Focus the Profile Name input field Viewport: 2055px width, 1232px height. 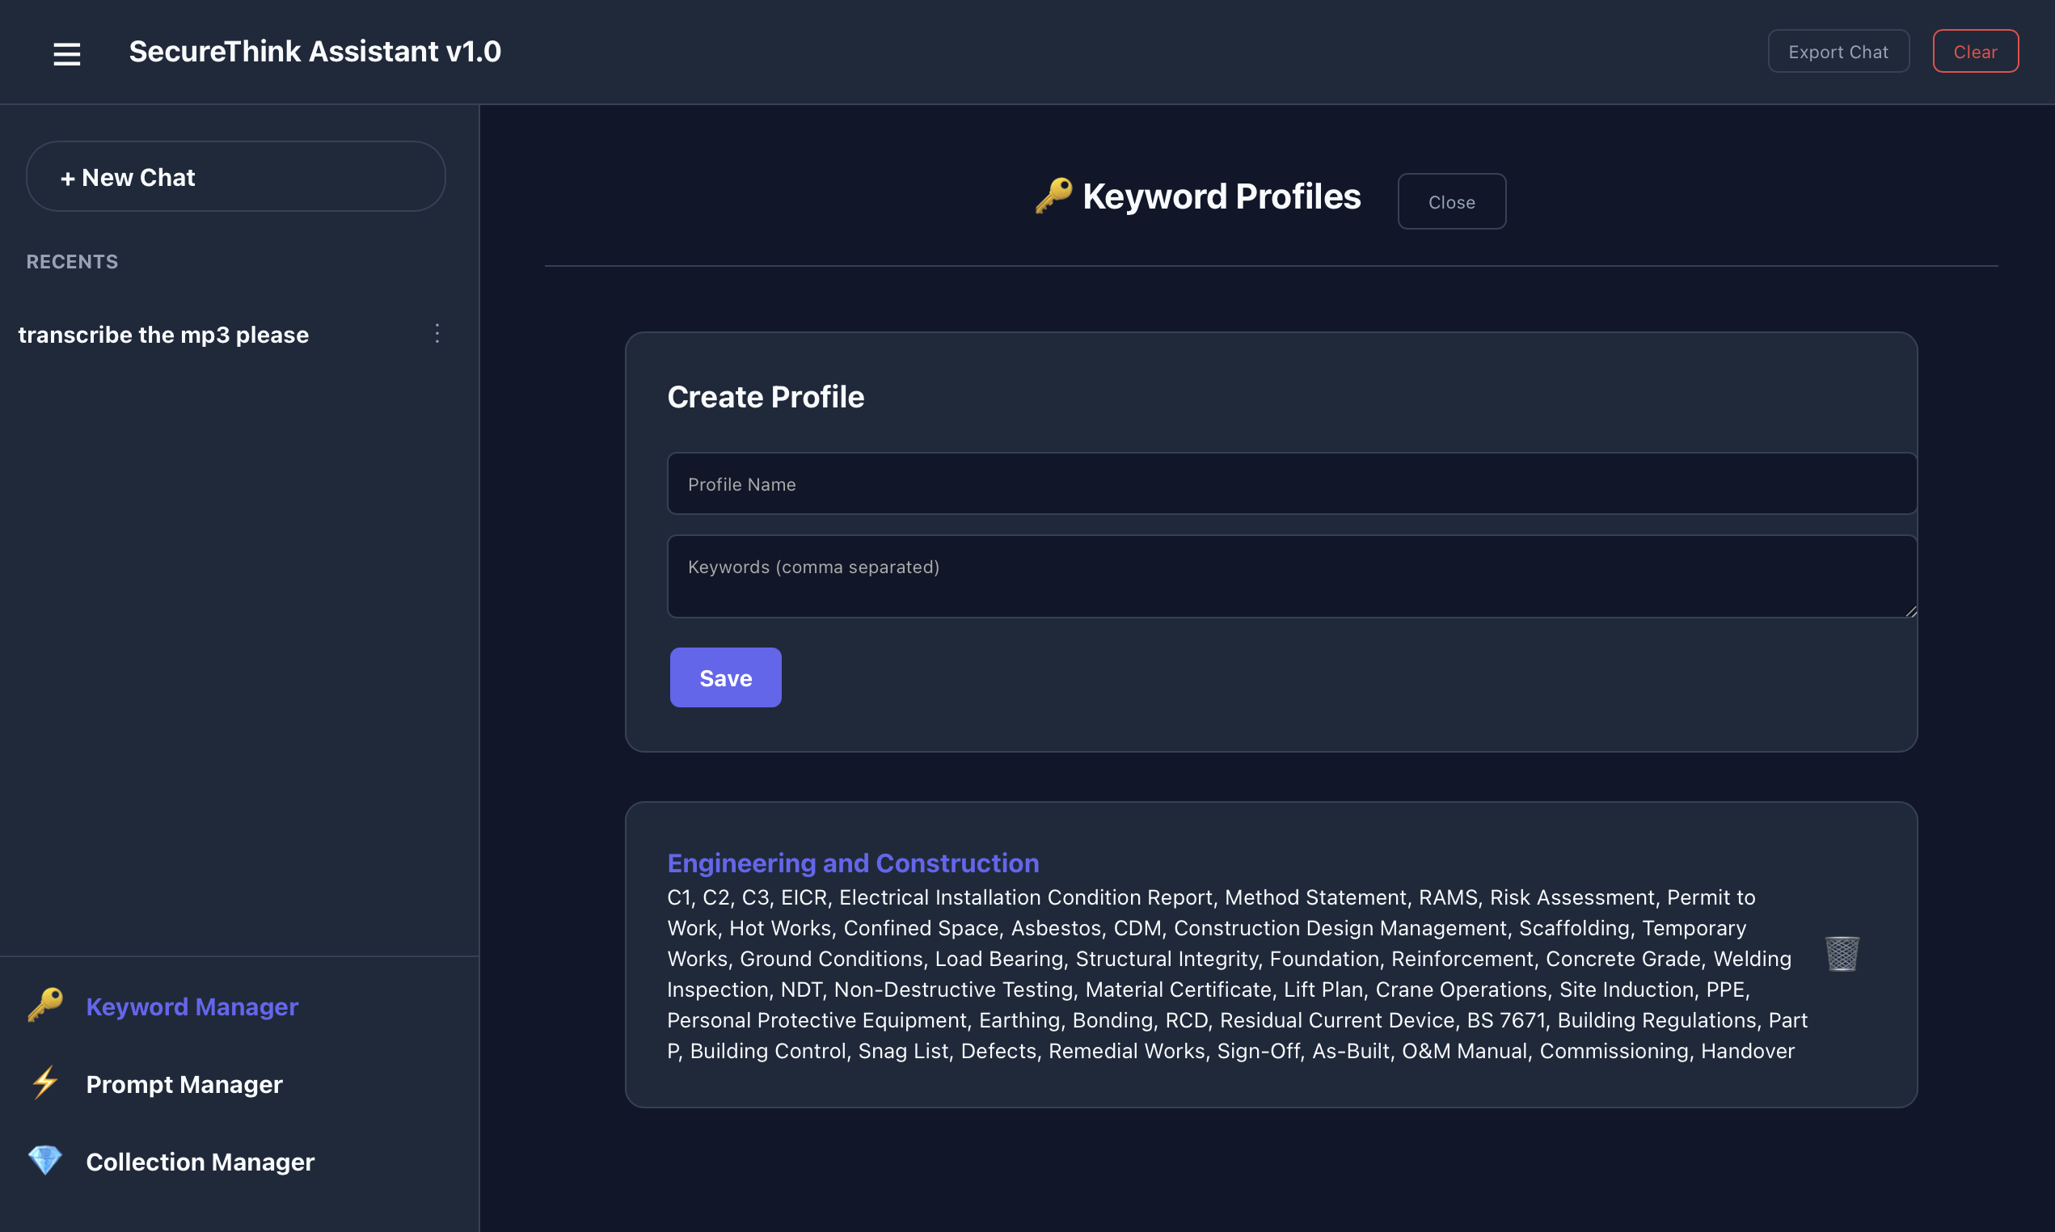tap(1290, 484)
